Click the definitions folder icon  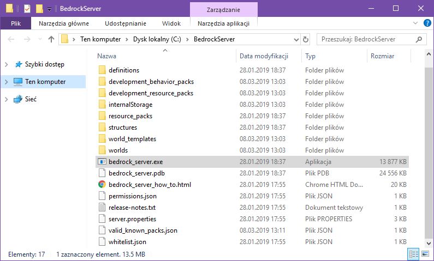tap(102, 70)
